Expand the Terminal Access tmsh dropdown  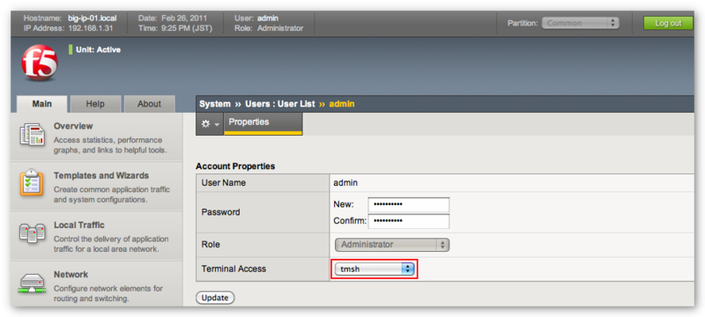374,269
